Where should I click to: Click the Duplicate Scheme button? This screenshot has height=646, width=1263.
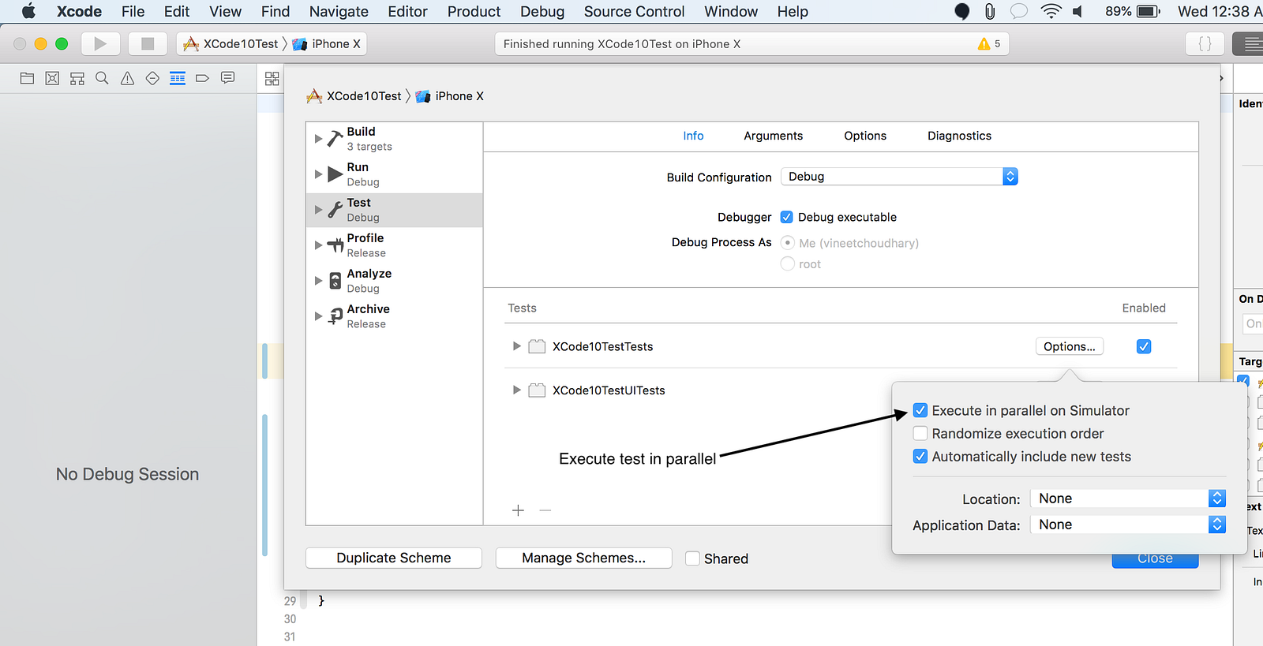[394, 558]
